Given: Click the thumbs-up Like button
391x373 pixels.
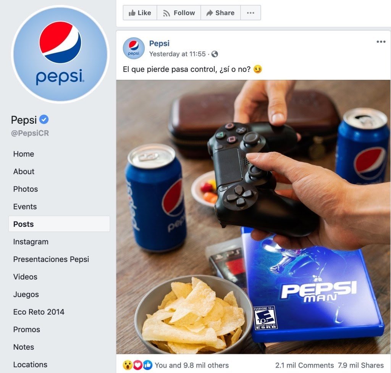Looking at the screenshot, I should 140,13.
